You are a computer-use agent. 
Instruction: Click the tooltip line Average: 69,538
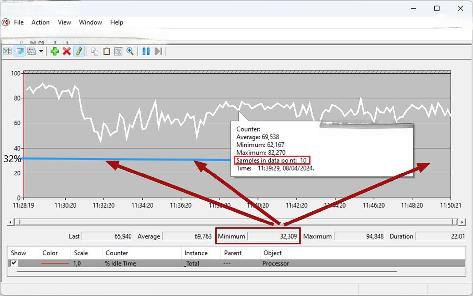(x=258, y=137)
